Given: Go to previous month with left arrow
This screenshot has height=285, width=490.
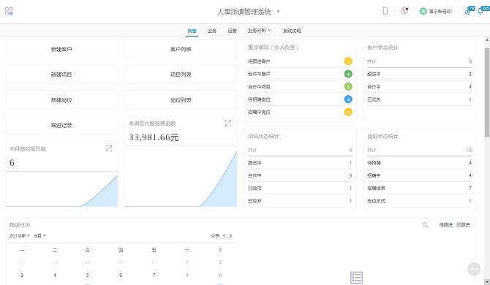Looking at the screenshot, I should click(224, 236).
